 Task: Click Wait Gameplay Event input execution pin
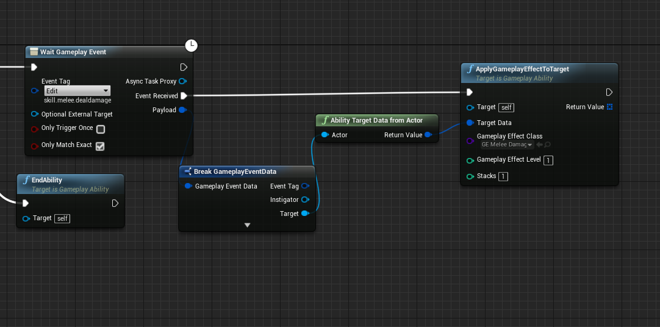coord(34,67)
